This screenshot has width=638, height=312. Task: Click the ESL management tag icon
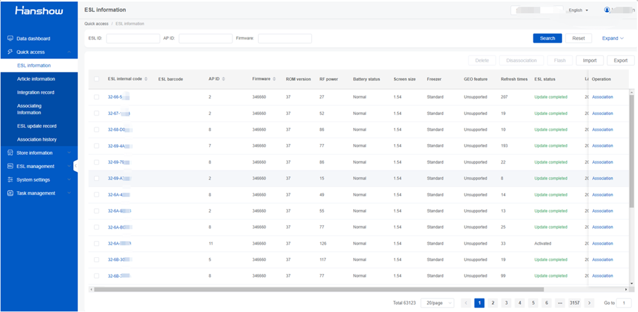coord(10,167)
